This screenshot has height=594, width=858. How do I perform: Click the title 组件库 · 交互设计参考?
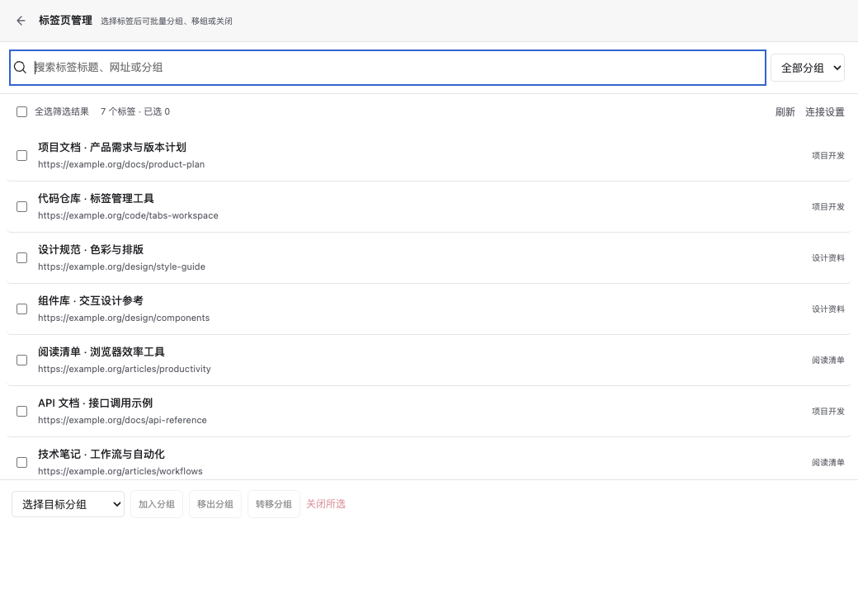point(90,301)
